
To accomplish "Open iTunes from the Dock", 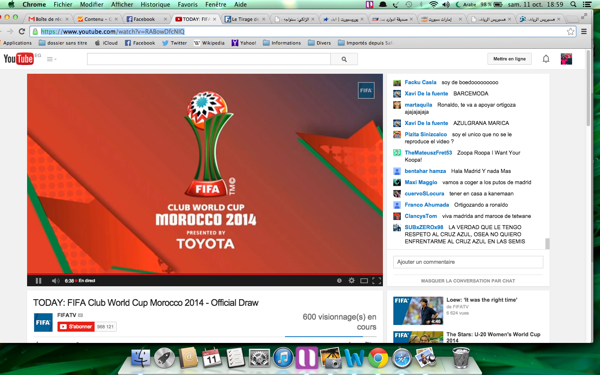I will coord(283,358).
